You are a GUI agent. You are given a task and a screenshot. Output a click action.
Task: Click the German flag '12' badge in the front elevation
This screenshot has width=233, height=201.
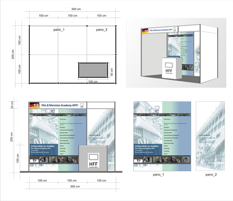point(35,105)
